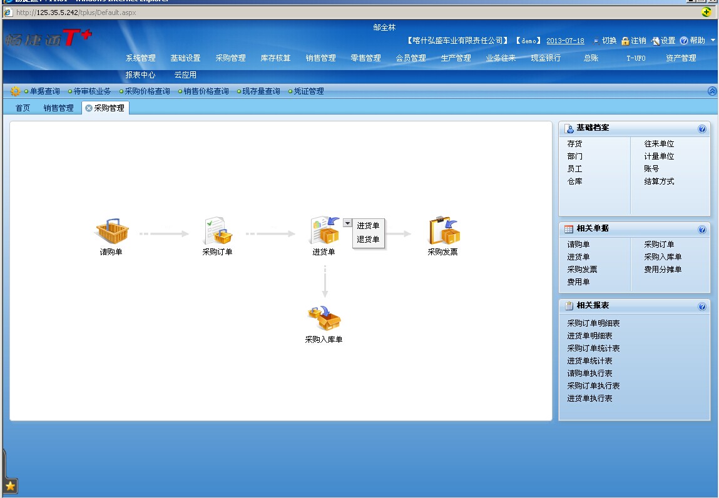
Task: Click help icon on 相关单据 panel
Action: [701, 229]
